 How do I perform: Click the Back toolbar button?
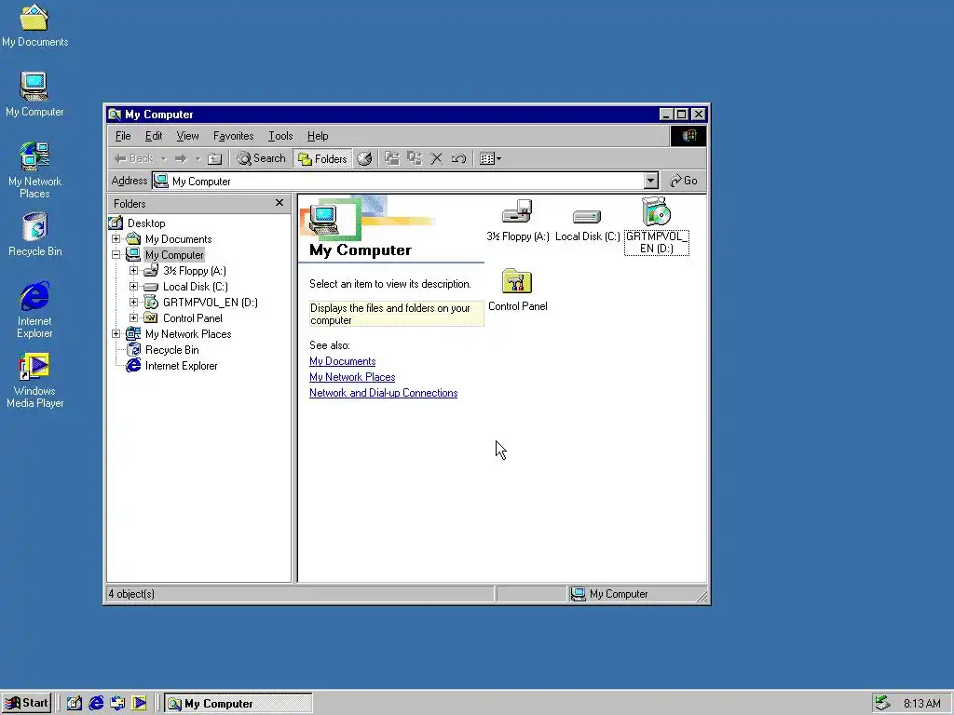[134, 158]
